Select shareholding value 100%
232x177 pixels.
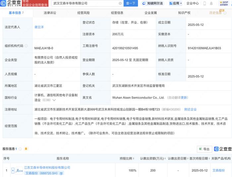tap(132, 170)
